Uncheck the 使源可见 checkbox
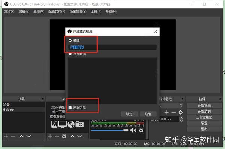This screenshot has height=149, width=225. [x=70, y=107]
